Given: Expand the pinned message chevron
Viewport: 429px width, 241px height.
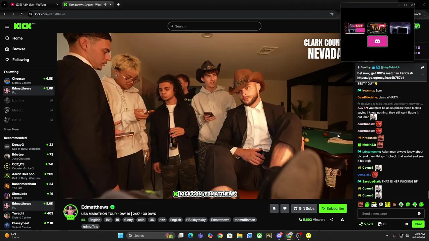Looking at the screenshot, I should point(422,75).
